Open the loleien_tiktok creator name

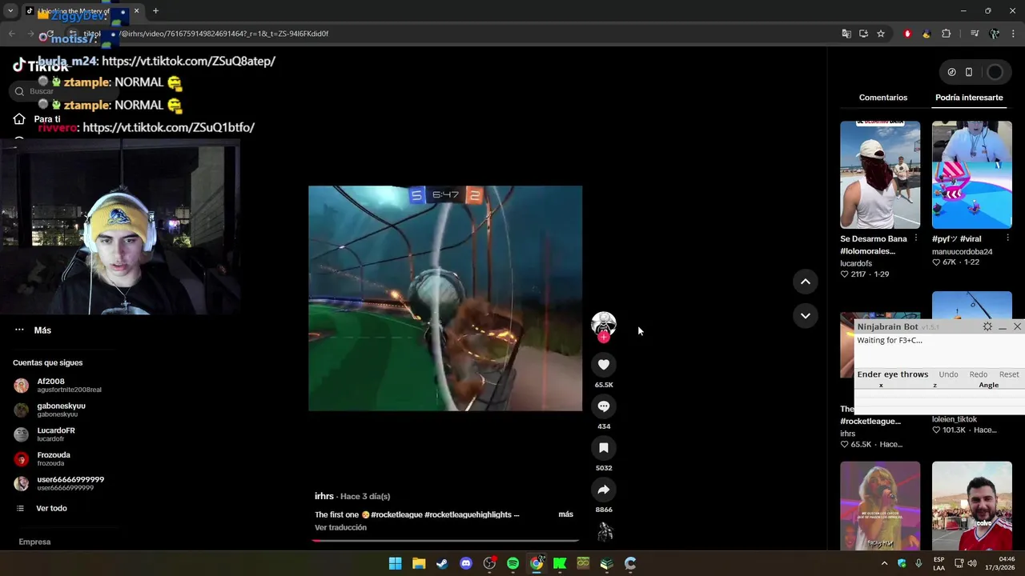click(955, 419)
